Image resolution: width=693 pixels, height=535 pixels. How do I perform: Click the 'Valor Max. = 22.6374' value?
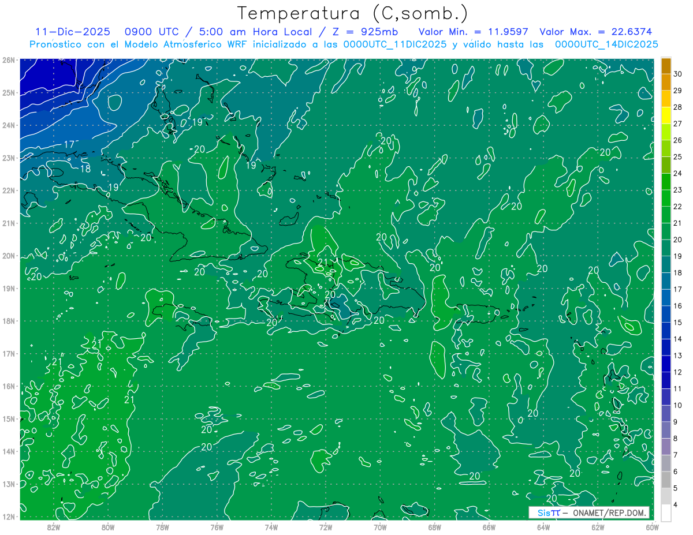click(596, 32)
